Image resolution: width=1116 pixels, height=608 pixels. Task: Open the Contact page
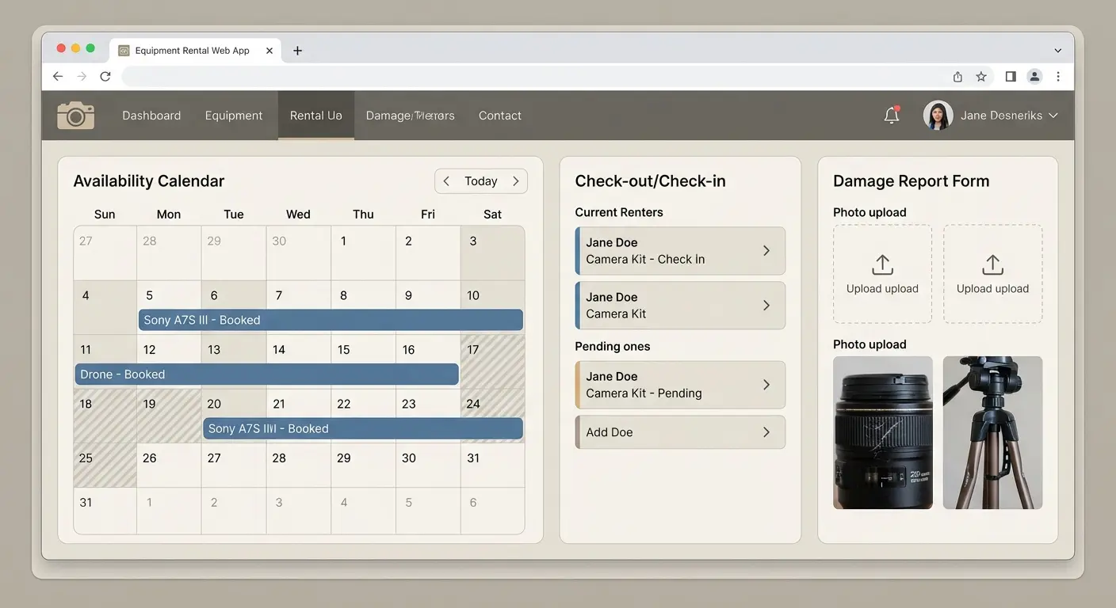(x=500, y=116)
